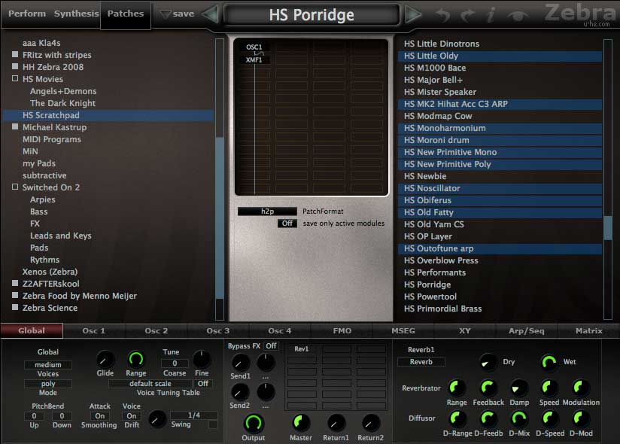
Task: Toggle Attack Smoothing On button
Action: (99, 416)
